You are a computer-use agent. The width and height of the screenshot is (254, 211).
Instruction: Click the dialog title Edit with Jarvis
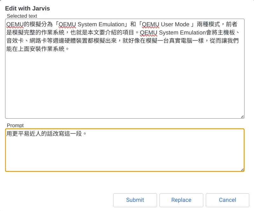point(28,9)
